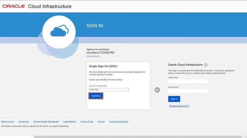Screen dimensions: 247x138
Task: Click the horizontal scrollbar at the bottom
Action: [x=138, y=137]
